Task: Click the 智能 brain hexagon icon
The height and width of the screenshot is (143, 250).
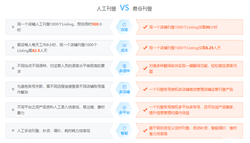Action: (124, 128)
